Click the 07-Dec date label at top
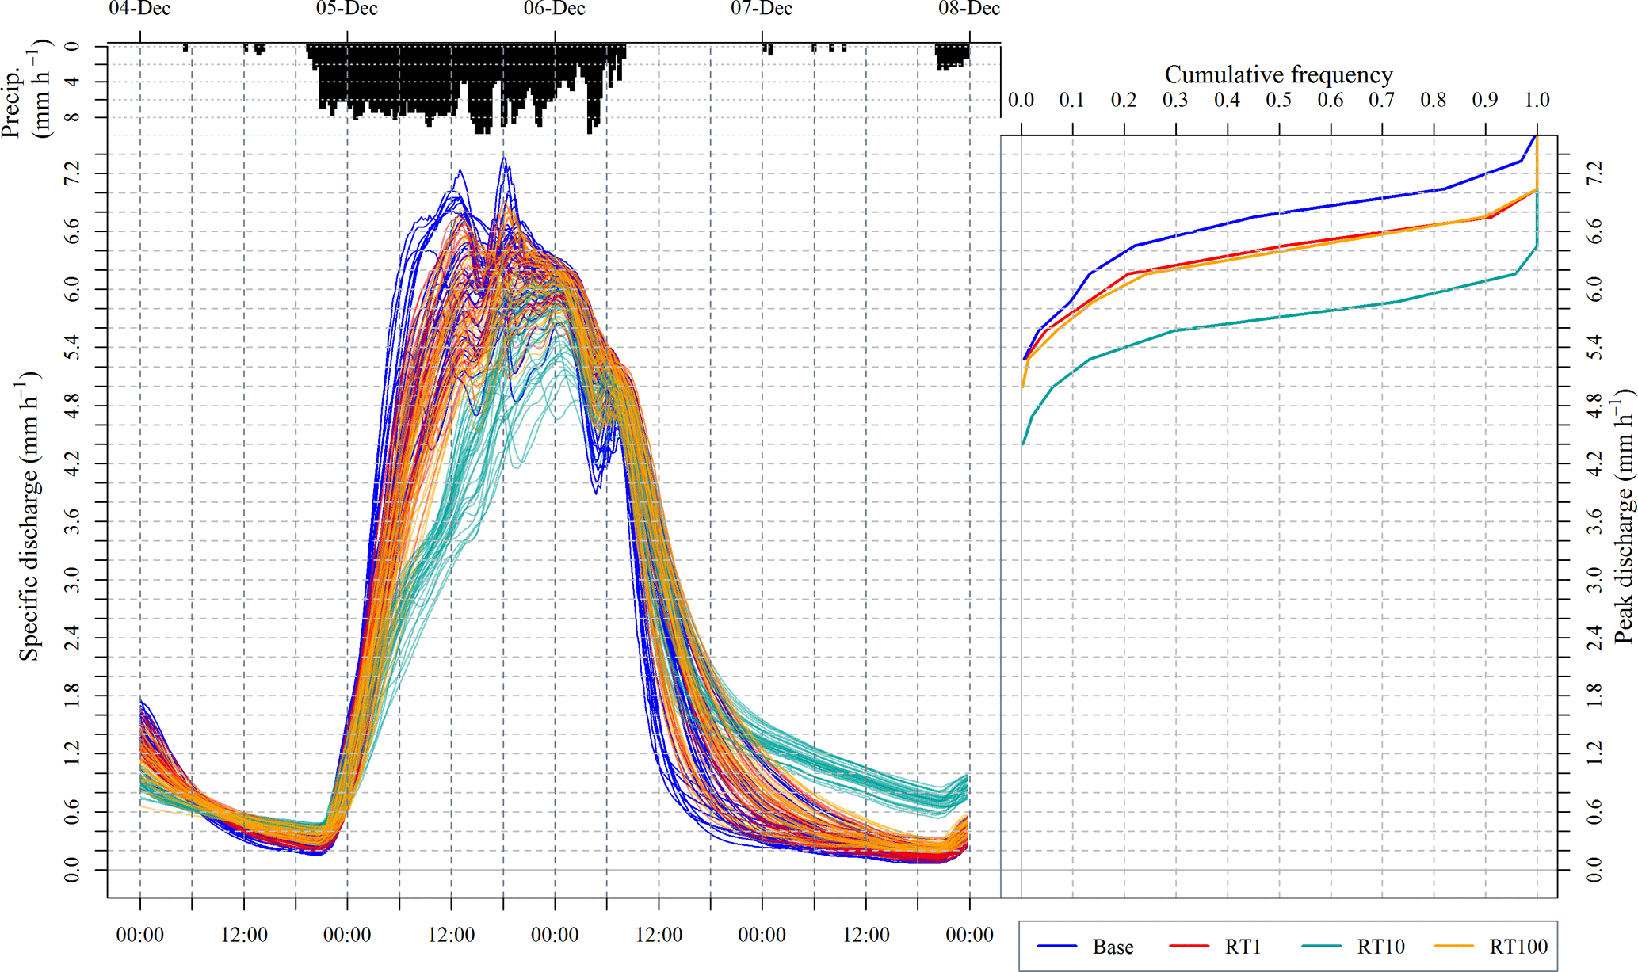 click(x=762, y=9)
